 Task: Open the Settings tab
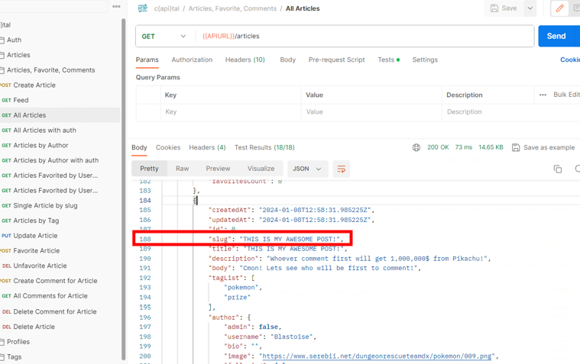pos(425,60)
